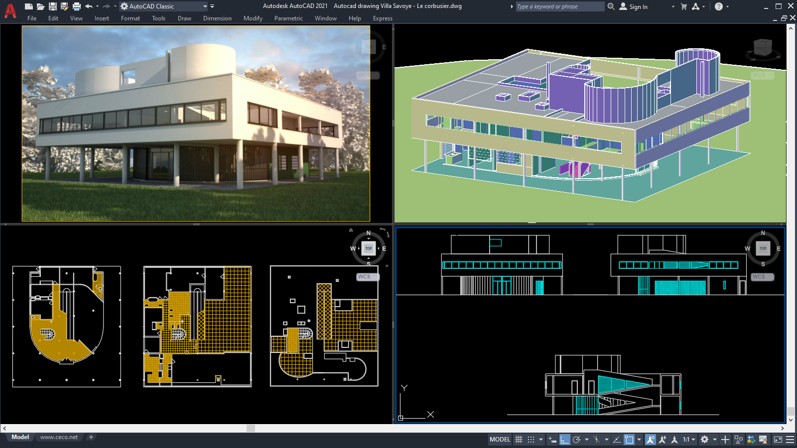
Task: Click the annotation scale icon beside 1:1
Action: pyautogui.click(x=674, y=440)
